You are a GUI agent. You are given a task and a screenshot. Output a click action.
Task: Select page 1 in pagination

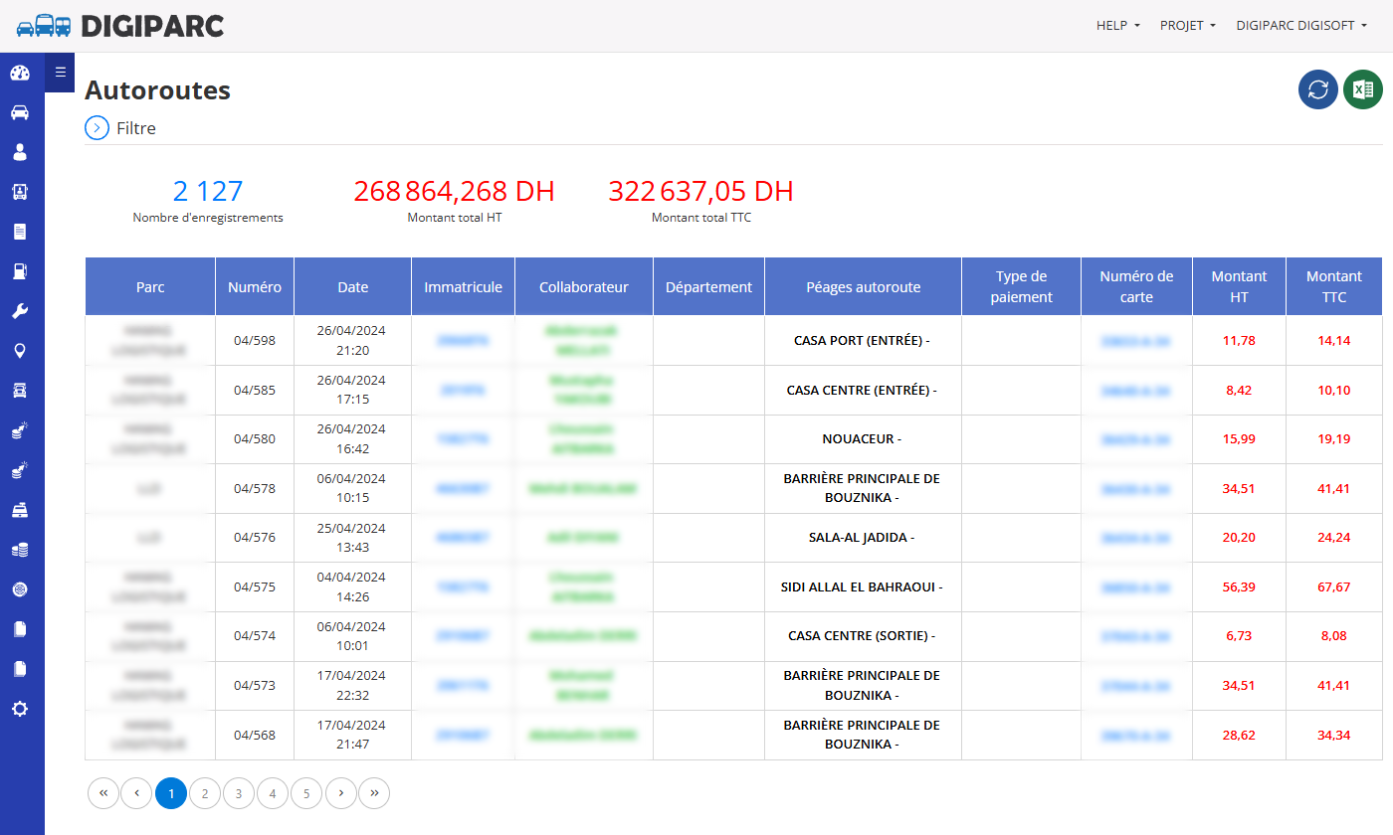click(x=171, y=793)
